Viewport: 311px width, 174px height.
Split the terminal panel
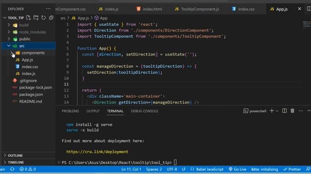[284, 111]
